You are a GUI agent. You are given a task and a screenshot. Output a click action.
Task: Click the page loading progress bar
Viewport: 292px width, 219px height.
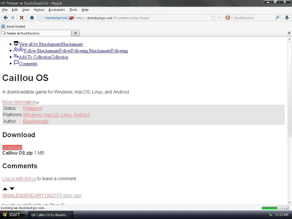pyautogui.click(x=275, y=208)
